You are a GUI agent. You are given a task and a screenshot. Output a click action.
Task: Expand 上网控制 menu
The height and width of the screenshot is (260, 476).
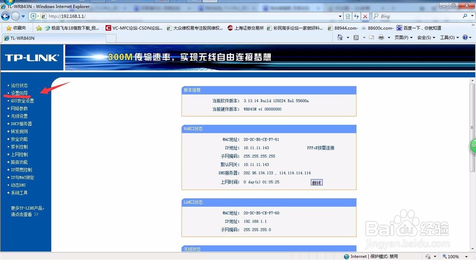click(x=19, y=155)
